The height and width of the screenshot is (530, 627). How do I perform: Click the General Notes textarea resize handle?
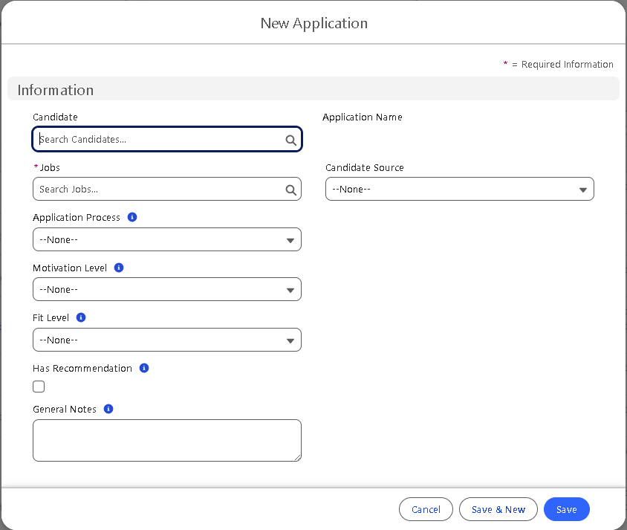pos(297,457)
